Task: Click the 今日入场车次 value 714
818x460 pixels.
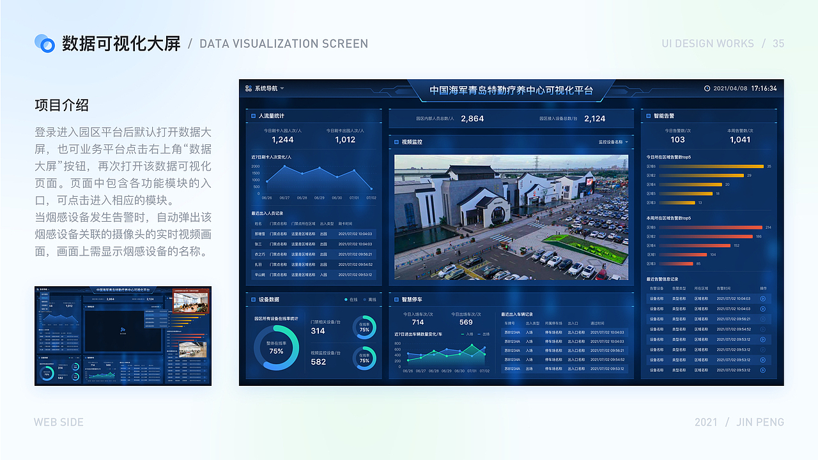Action: point(418,322)
